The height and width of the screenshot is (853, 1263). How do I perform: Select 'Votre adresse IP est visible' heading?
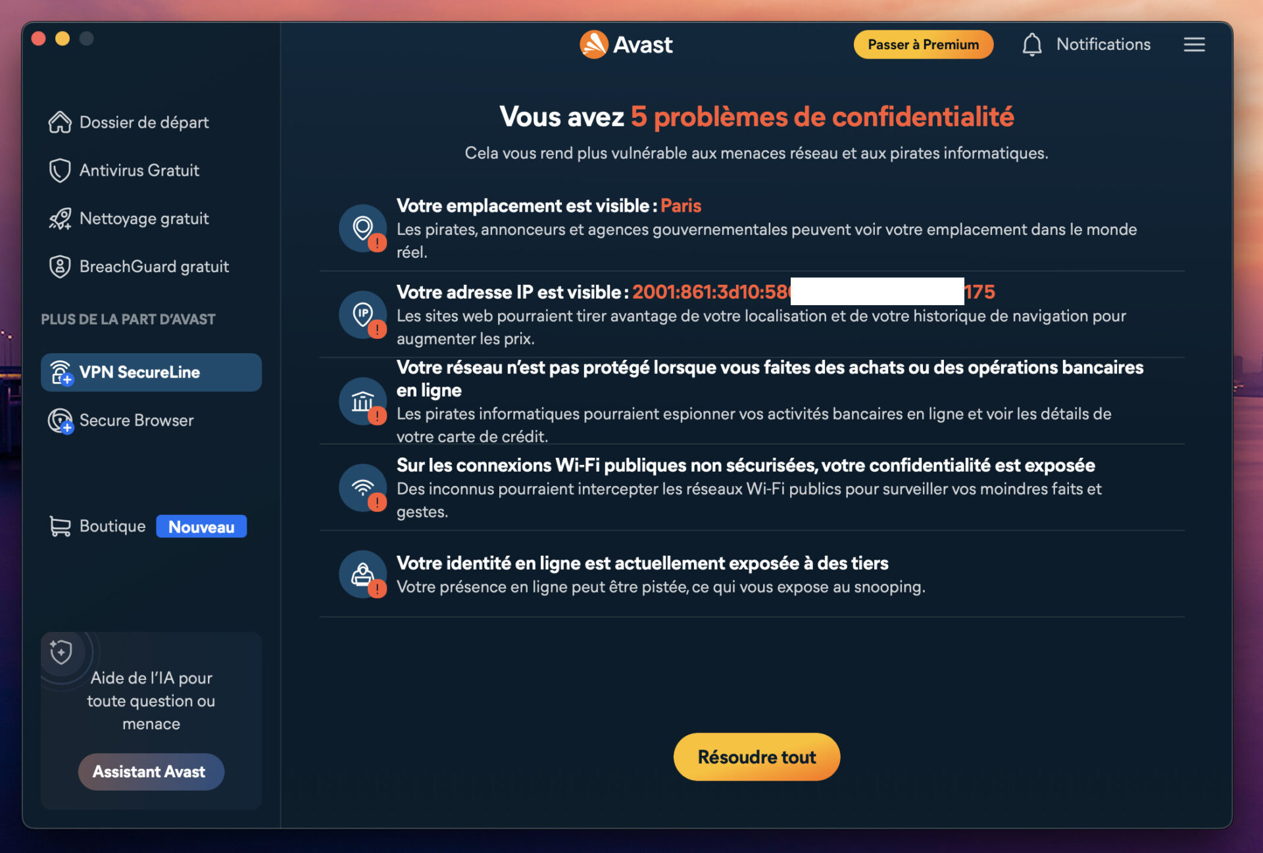coord(512,292)
